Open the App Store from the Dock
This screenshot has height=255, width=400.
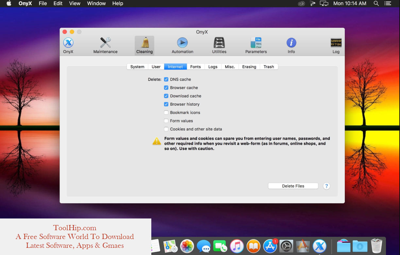click(270, 246)
